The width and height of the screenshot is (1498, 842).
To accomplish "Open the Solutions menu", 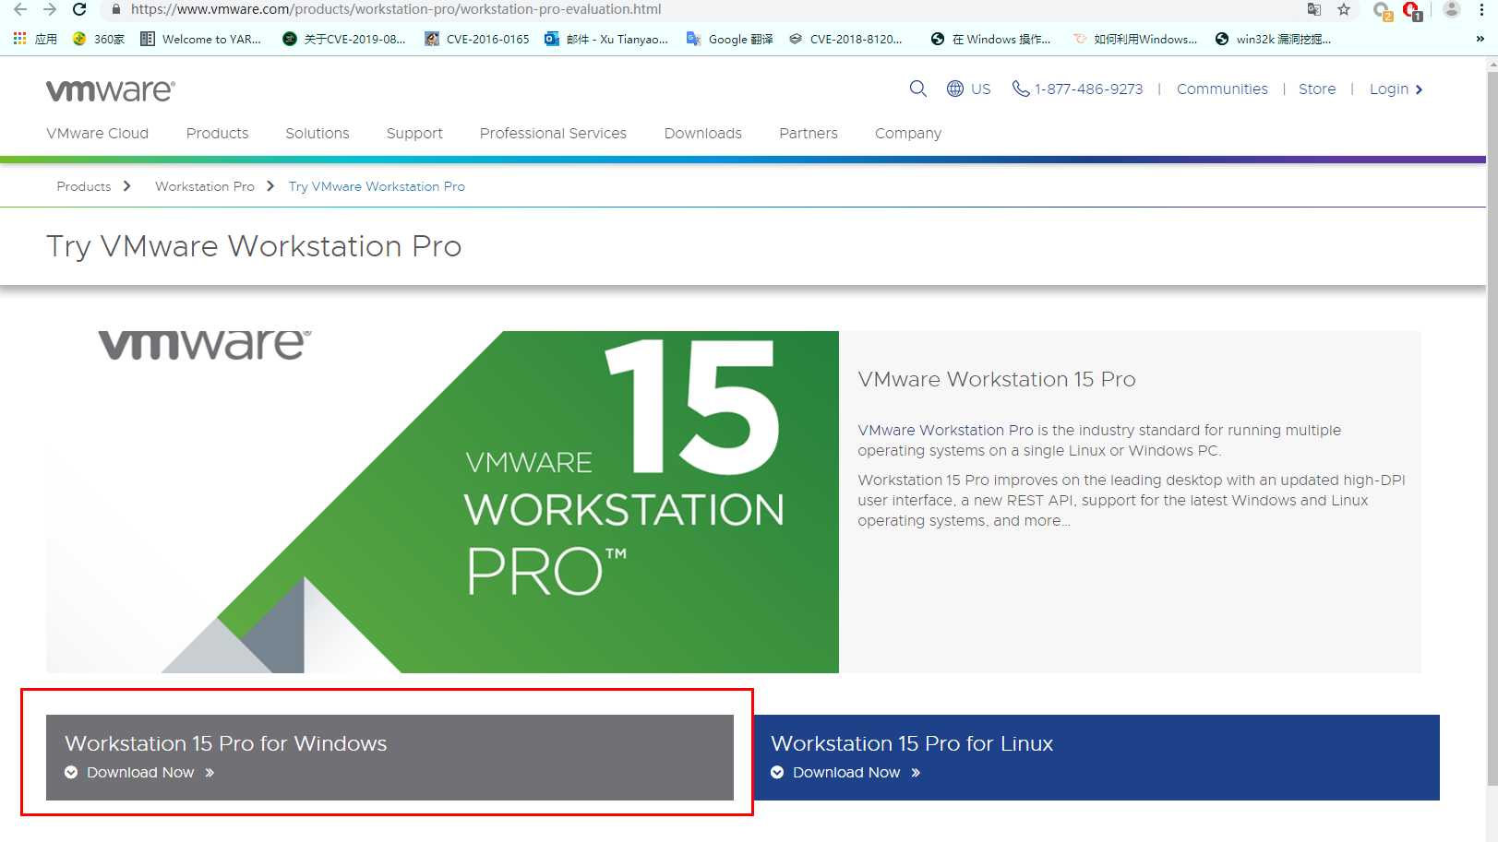I will click(318, 133).
